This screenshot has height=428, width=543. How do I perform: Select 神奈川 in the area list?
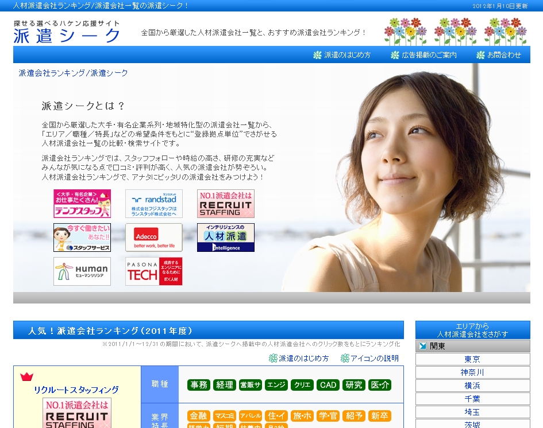coord(472,372)
